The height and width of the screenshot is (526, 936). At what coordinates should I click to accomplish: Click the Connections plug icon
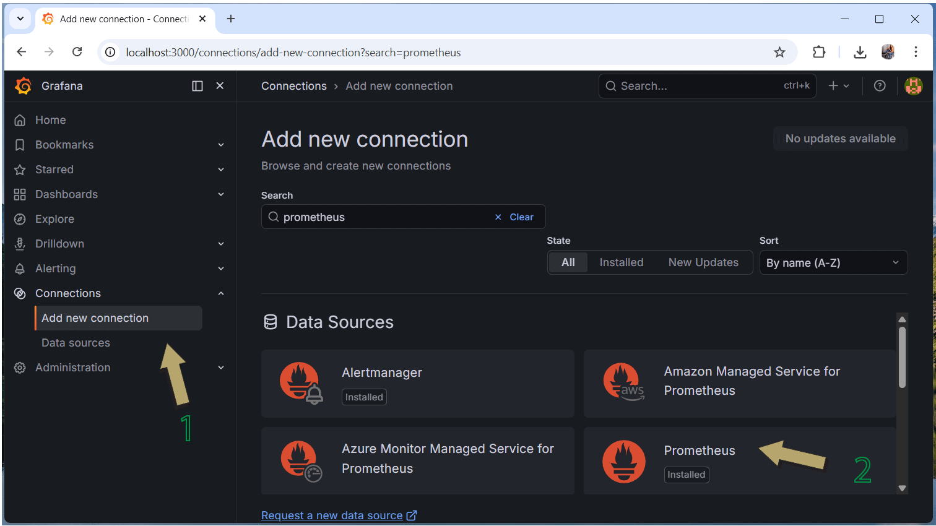pyautogui.click(x=19, y=293)
